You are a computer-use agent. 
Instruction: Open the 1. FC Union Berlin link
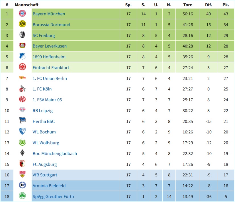click(50, 78)
